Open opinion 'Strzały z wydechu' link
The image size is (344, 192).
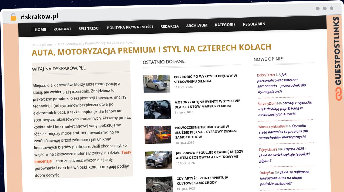285,108
